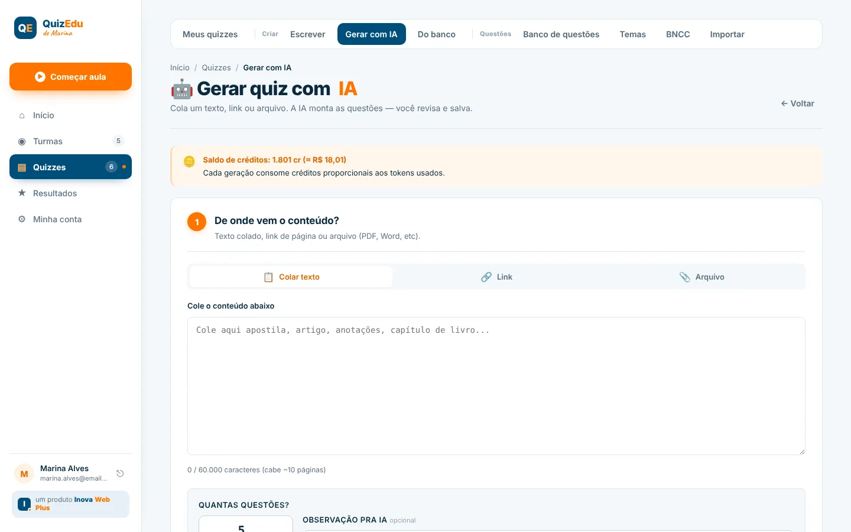Image resolution: width=851 pixels, height=532 pixels.
Task: Click the paperclip icon on Arquivo tab
Action: (x=685, y=277)
